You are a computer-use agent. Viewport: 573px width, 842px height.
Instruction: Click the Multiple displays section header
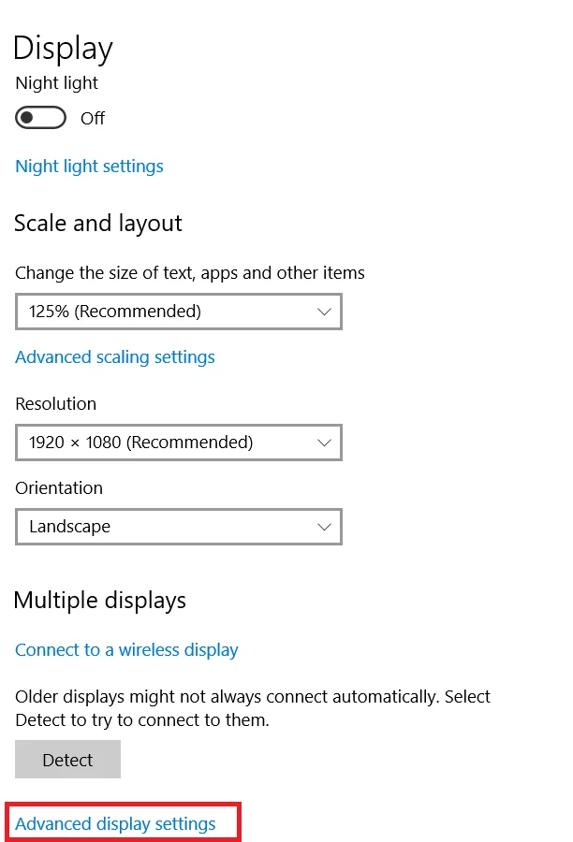click(99, 600)
